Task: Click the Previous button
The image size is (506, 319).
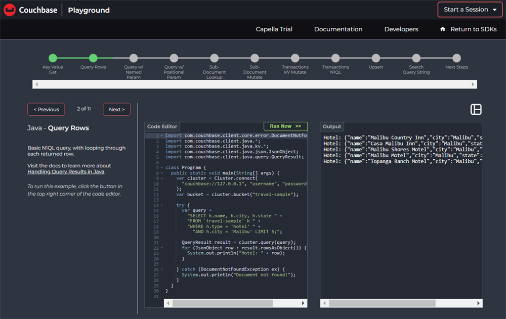Action: (46, 109)
